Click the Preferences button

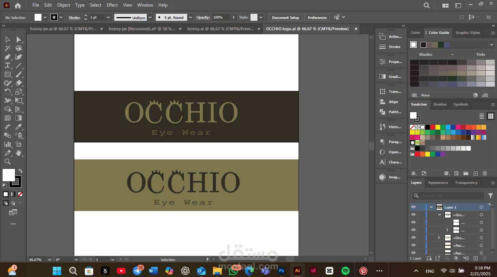click(317, 17)
